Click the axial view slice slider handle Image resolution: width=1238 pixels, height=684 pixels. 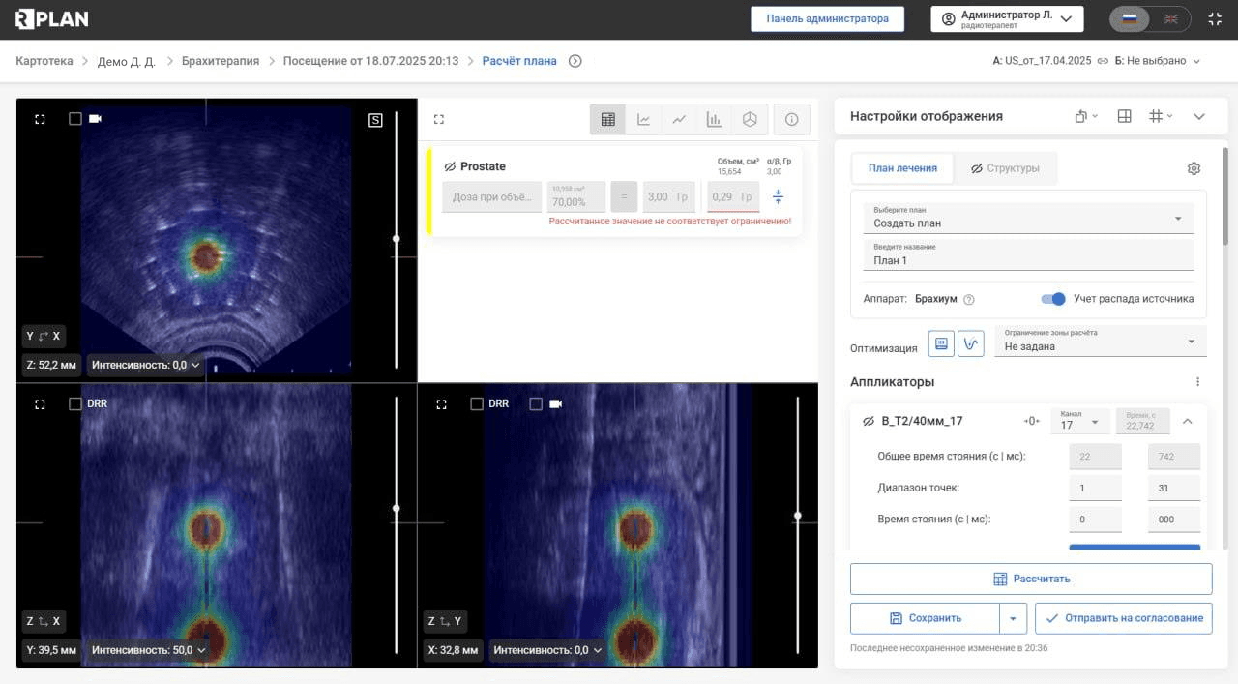click(396, 238)
